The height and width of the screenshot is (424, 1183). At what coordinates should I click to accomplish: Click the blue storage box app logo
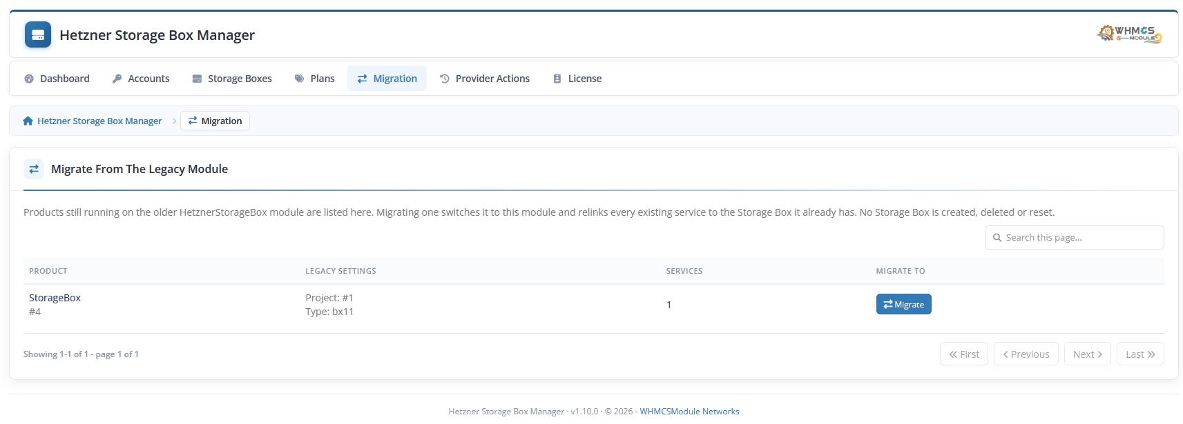click(x=38, y=34)
